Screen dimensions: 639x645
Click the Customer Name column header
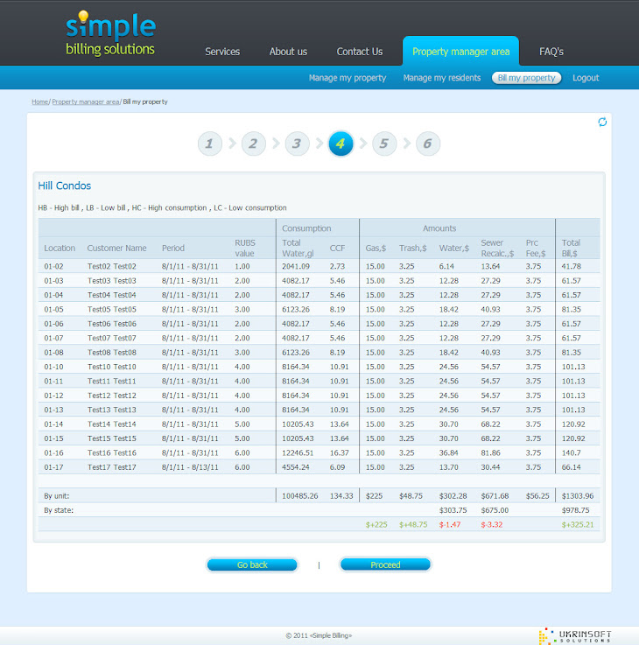point(116,248)
